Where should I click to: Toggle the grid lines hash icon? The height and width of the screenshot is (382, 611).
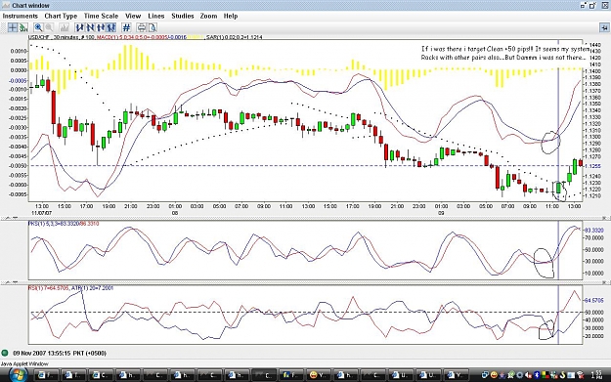(126, 27)
